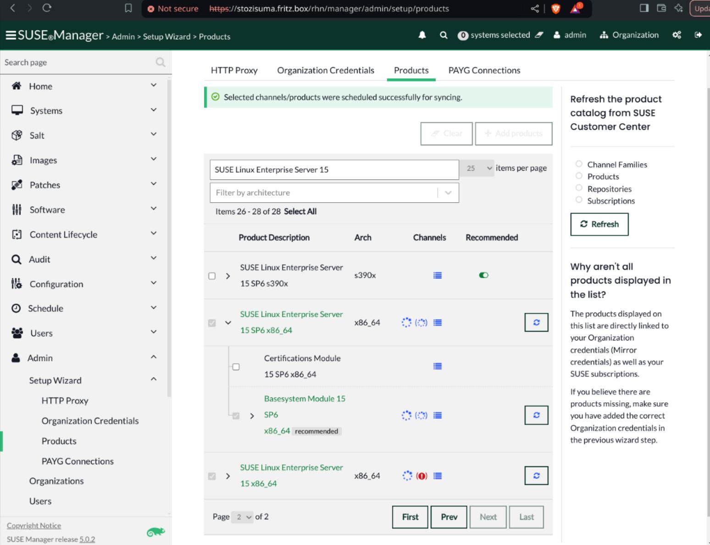Open the search magnifier in header
710x545 pixels.
click(x=443, y=35)
